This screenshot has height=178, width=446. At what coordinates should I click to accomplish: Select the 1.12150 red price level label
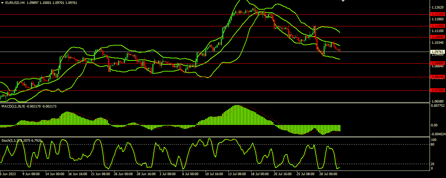pyautogui.click(x=437, y=14)
